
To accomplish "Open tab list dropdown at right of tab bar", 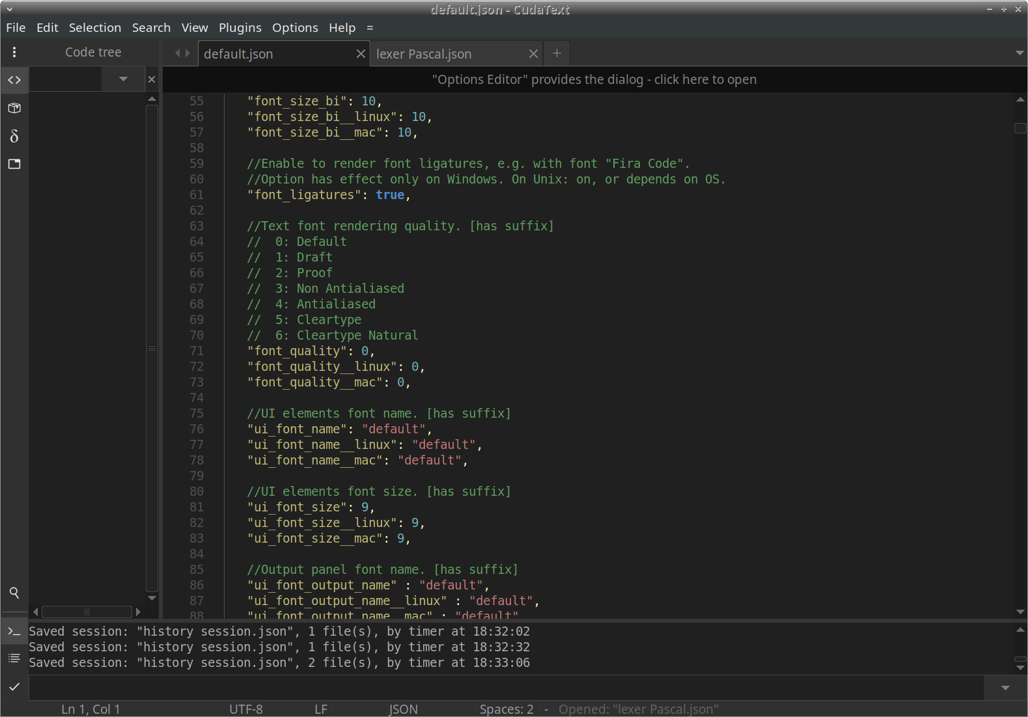I will (1020, 53).
